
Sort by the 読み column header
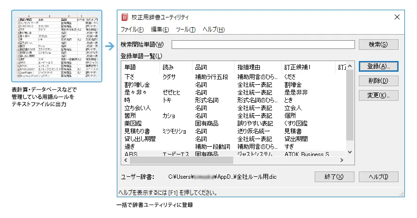coord(176,67)
